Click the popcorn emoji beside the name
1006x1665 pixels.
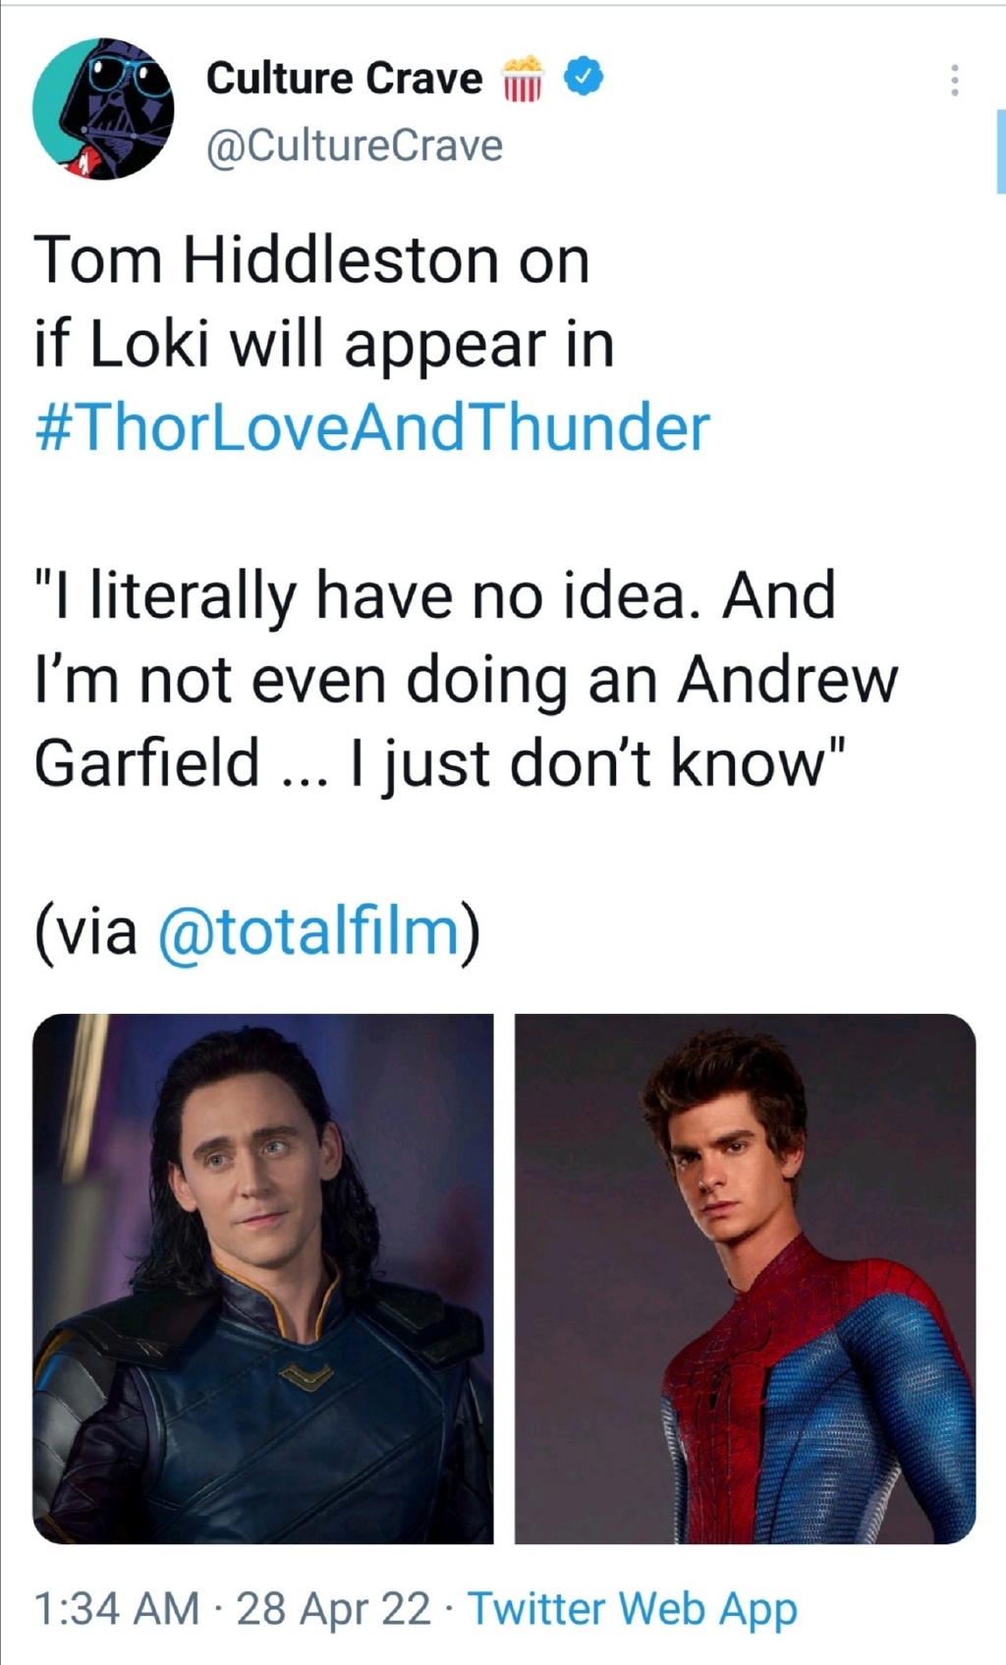point(523,78)
